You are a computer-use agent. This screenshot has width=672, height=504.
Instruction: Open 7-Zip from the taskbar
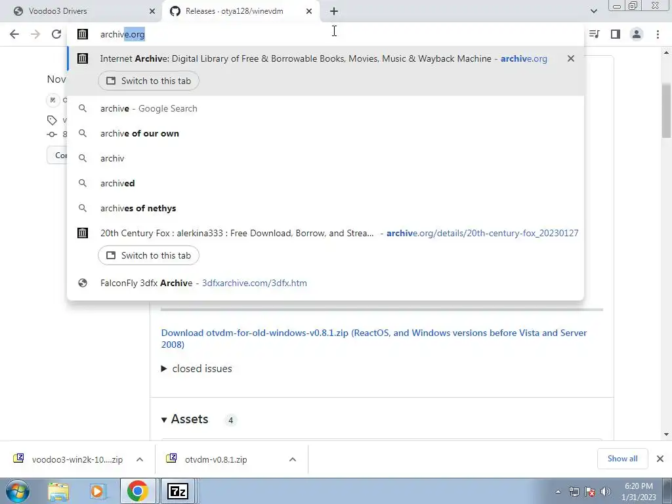(x=178, y=491)
